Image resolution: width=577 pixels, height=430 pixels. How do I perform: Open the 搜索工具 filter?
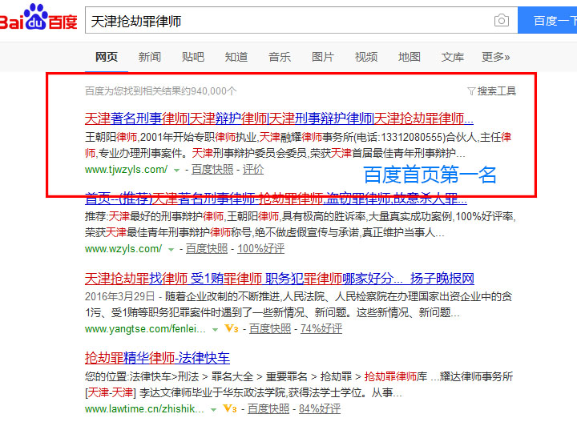pyautogui.click(x=491, y=91)
